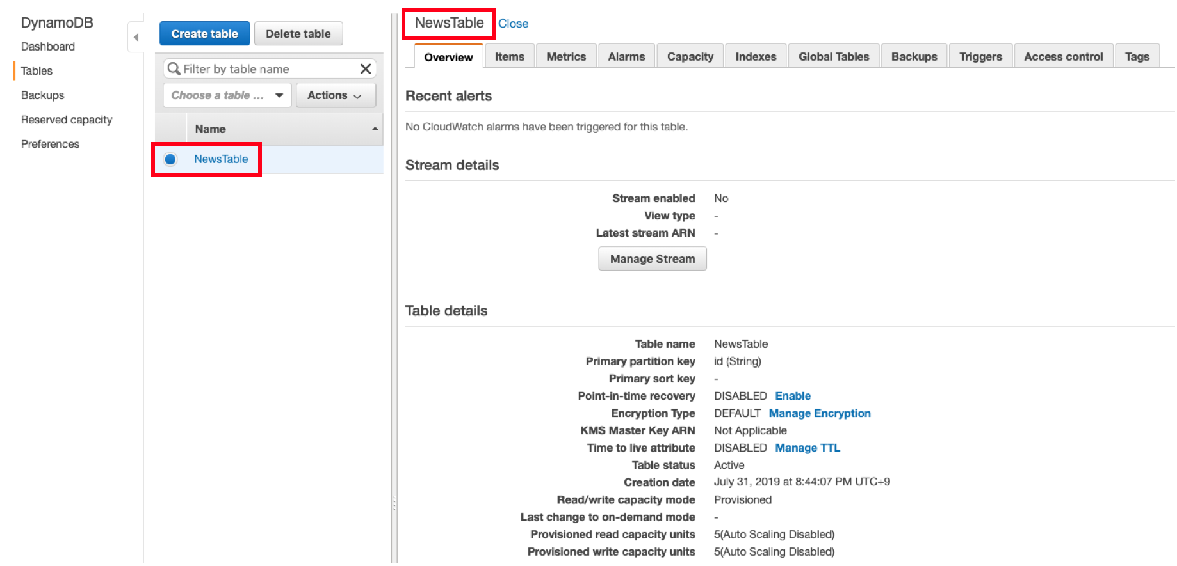This screenshot has width=1177, height=566.
Task: Click the creation date July 31, 2019 value
Action: pyautogui.click(x=802, y=482)
